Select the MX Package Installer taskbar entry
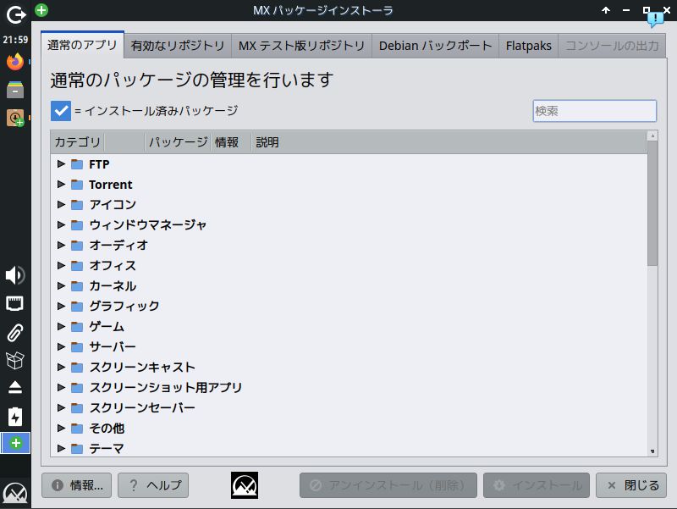 (x=15, y=443)
